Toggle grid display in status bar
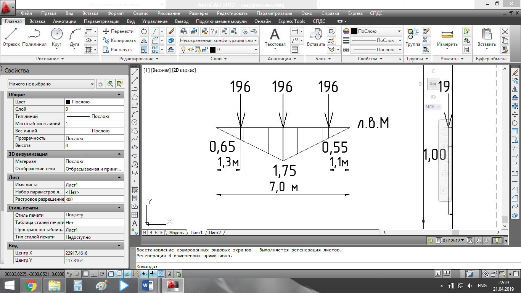This screenshot has height=293, width=521. [x=86, y=274]
